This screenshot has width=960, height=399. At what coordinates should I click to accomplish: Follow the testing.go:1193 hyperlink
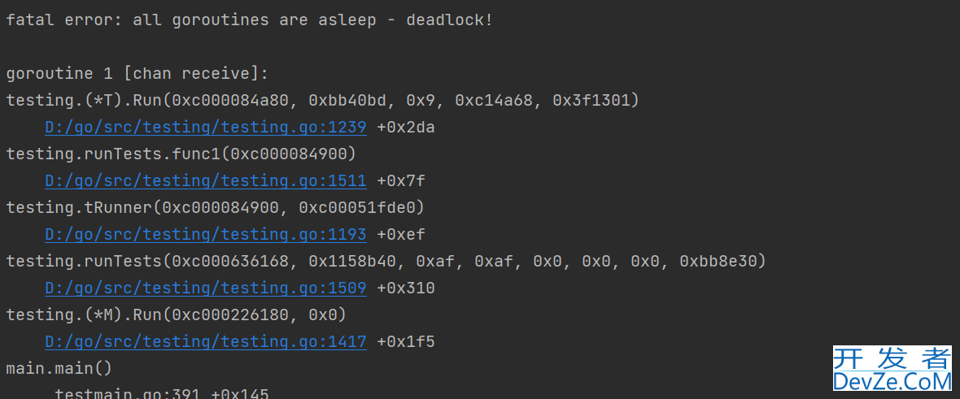[x=206, y=234]
